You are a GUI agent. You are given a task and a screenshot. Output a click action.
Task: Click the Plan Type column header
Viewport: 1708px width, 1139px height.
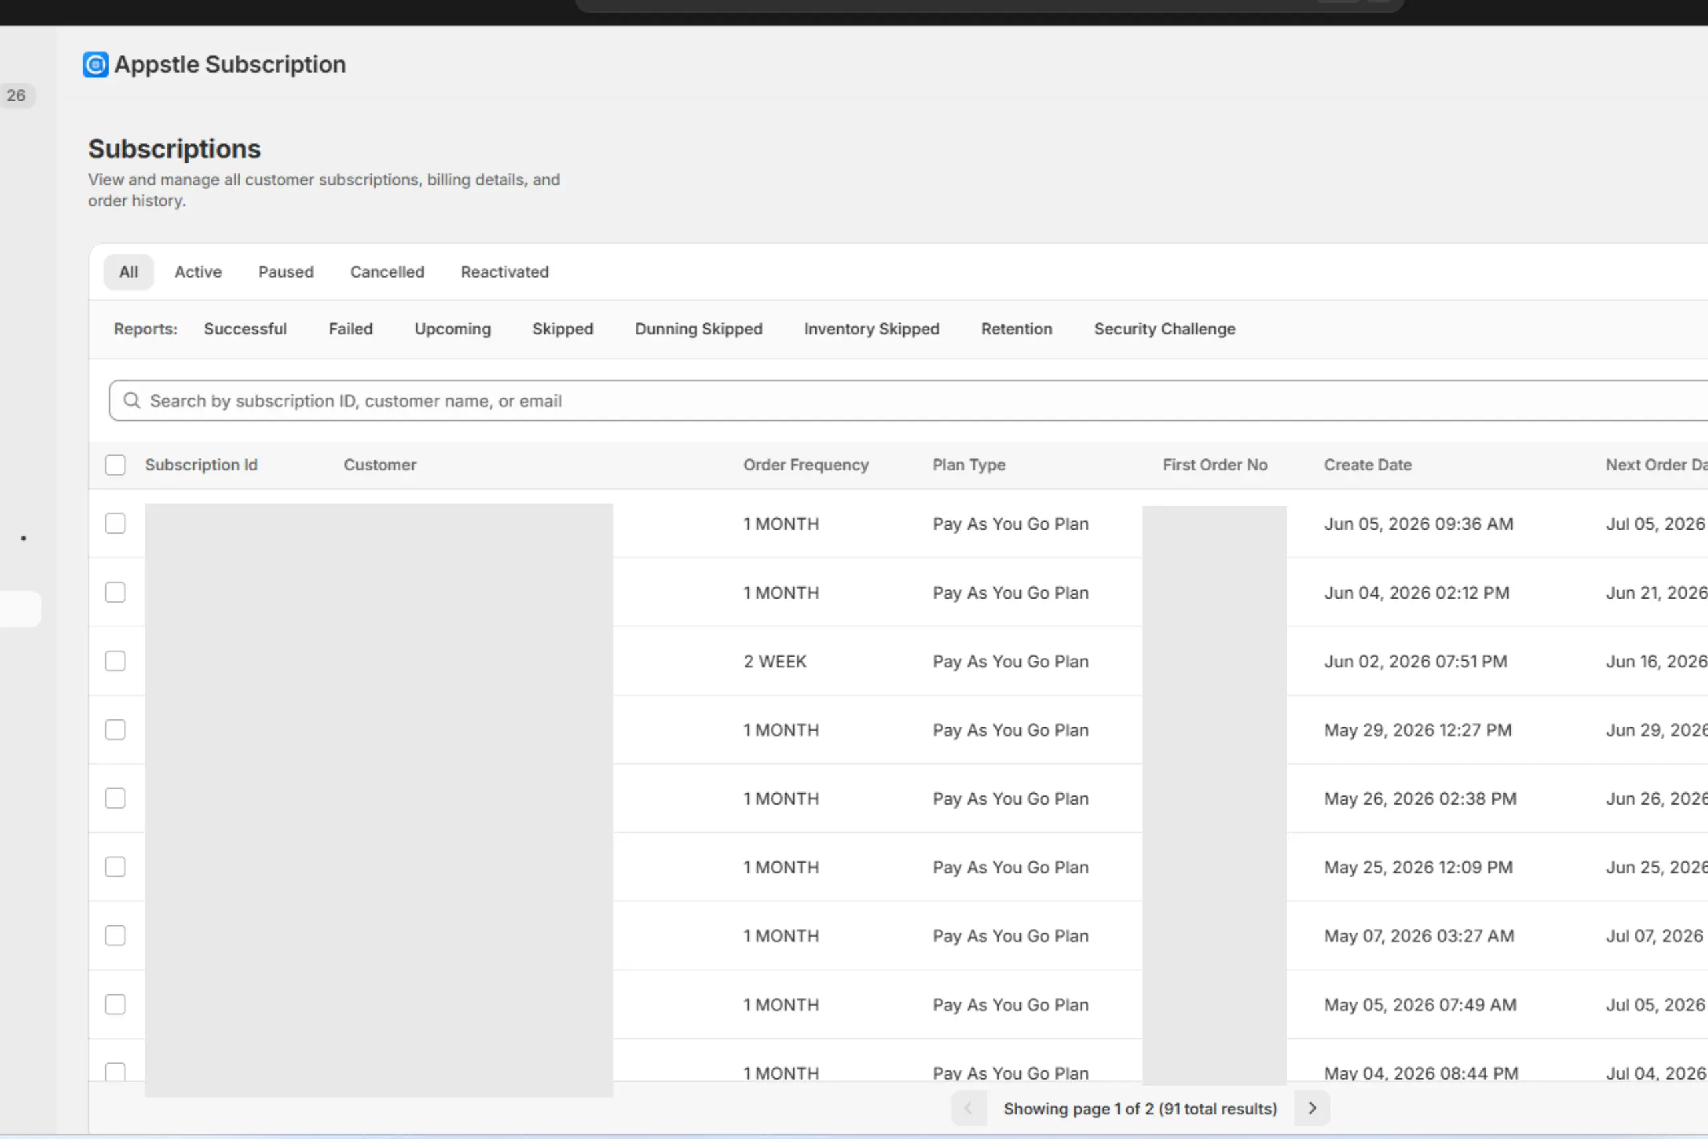(969, 465)
